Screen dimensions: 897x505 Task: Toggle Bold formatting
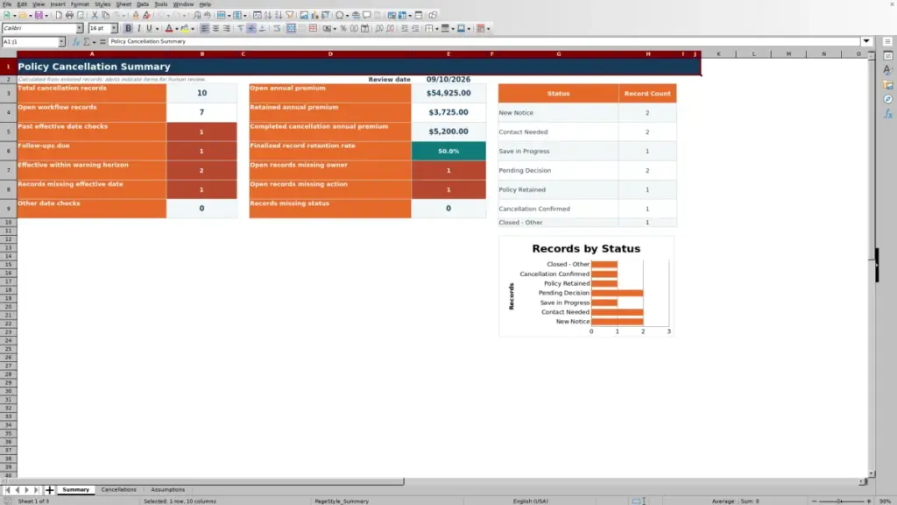[128, 28]
